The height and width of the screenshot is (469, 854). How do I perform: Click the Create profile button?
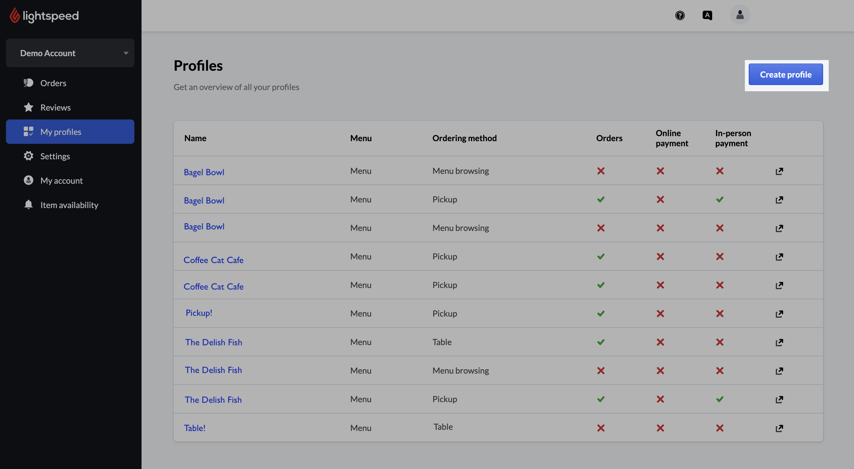pyautogui.click(x=785, y=75)
